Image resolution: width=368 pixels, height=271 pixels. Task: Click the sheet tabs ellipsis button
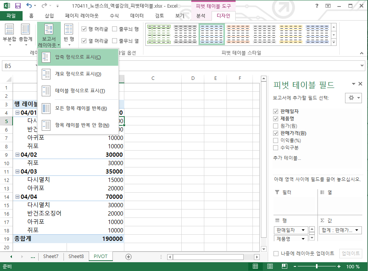(x=33, y=257)
